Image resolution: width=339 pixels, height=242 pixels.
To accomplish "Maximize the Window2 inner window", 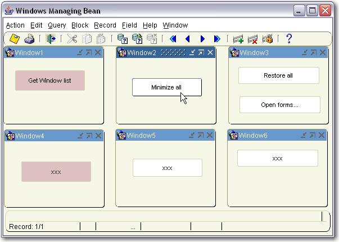I will click(201, 52).
